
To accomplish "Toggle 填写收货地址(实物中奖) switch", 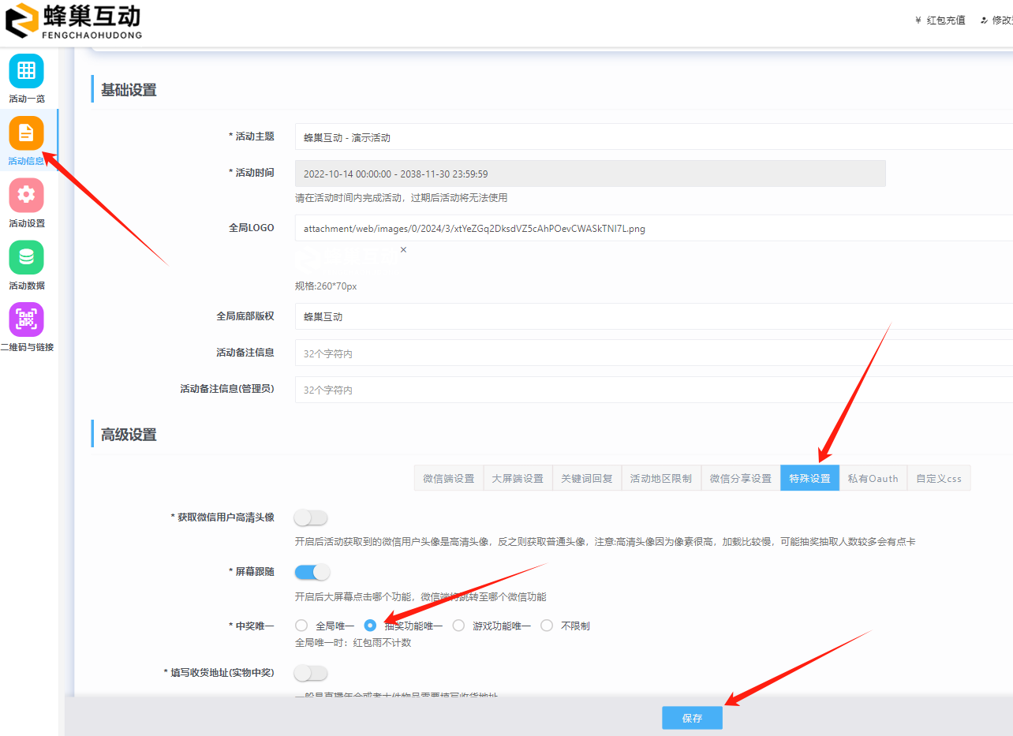I will 310,673.
